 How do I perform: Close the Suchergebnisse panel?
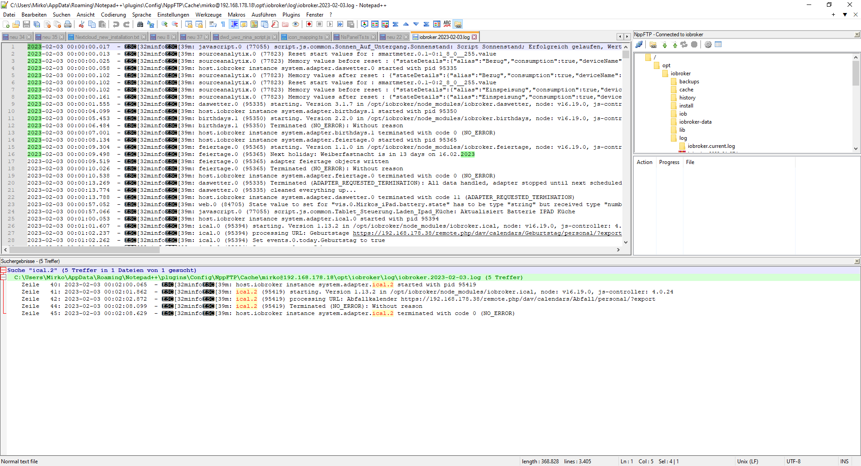(857, 261)
